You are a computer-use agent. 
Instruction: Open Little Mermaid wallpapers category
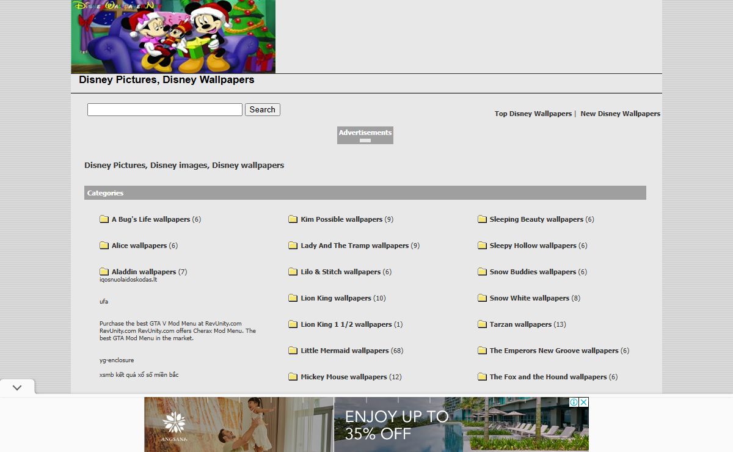pyautogui.click(x=345, y=351)
